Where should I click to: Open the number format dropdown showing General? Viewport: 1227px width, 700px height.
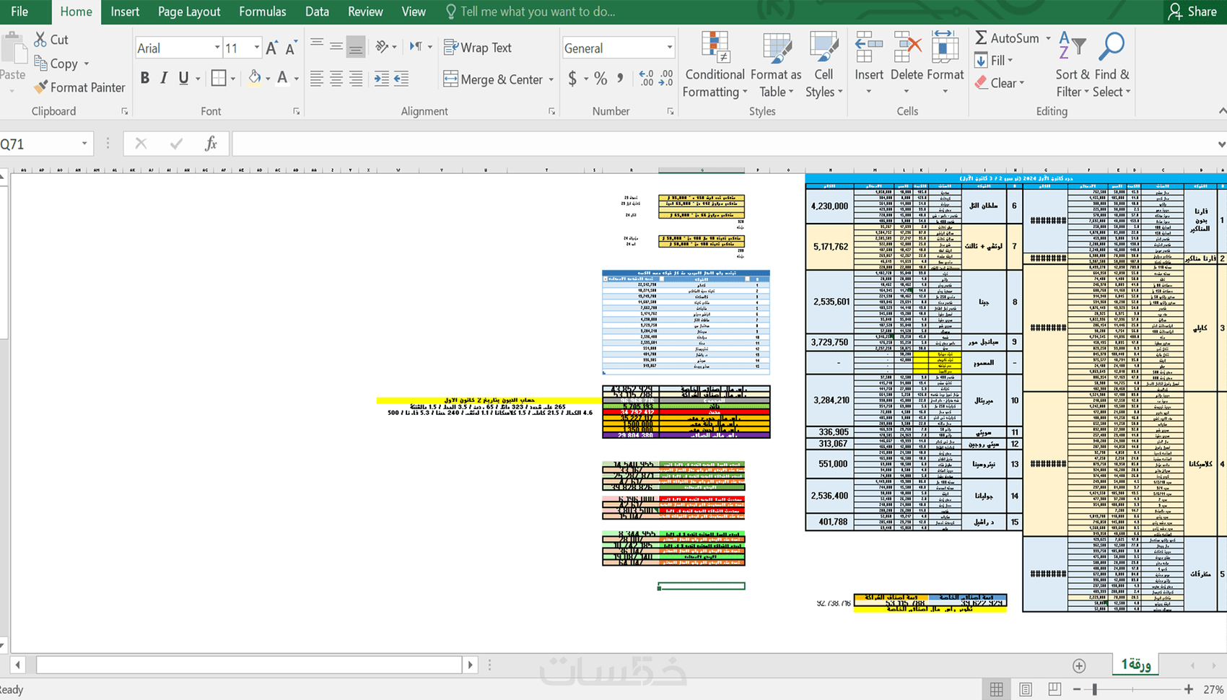pyautogui.click(x=670, y=48)
